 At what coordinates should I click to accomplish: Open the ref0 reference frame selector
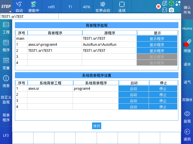51,6
